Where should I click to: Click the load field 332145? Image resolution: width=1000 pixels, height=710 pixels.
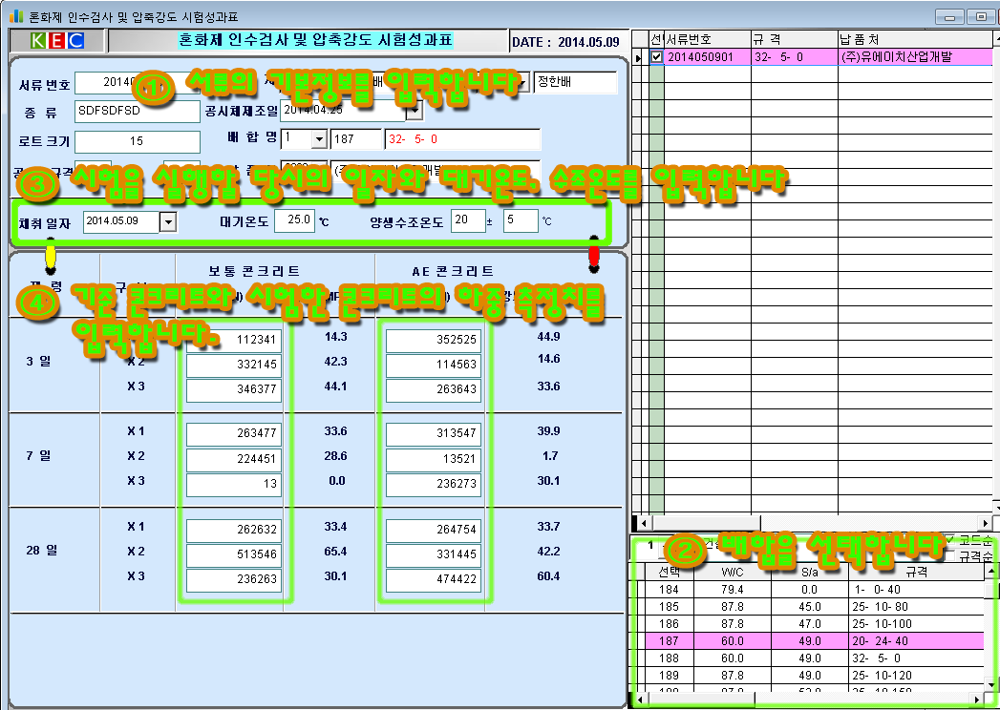click(x=233, y=365)
